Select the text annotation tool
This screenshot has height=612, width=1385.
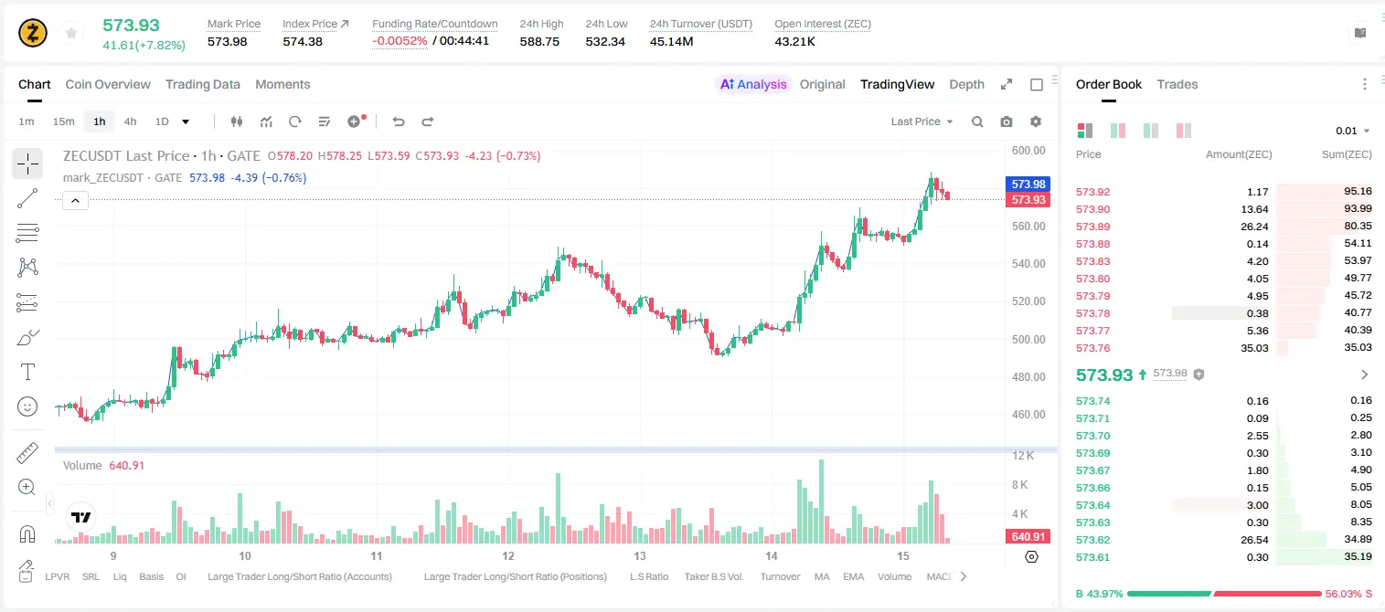(27, 372)
